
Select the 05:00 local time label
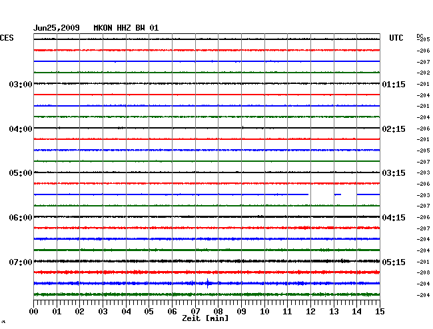(x=21, y=173)
